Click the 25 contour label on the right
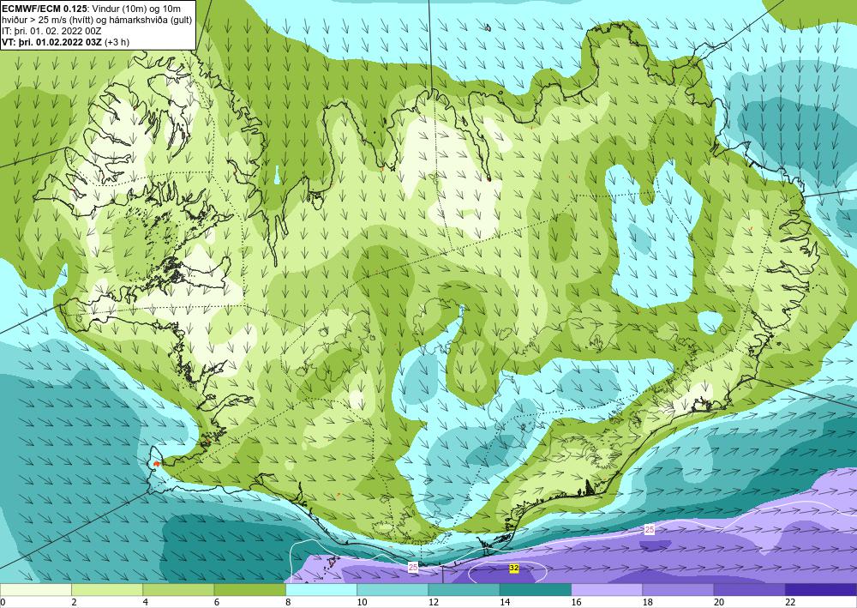Screen dimensions: 857x608 click(650, 530)
